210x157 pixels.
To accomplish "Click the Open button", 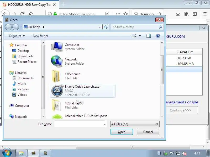I will tap(122, 132).
